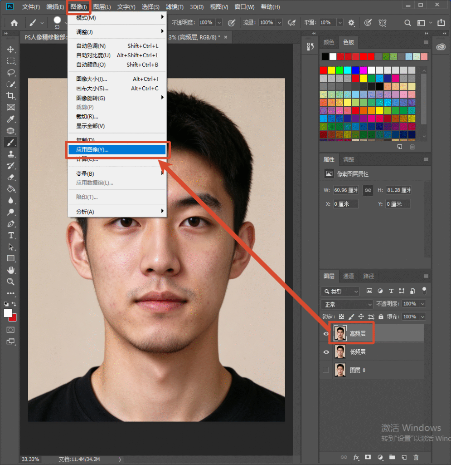The image size is (451, 465).
Task: Expand the 流量 flow dropdown arrow
Action: coord(279,23)
